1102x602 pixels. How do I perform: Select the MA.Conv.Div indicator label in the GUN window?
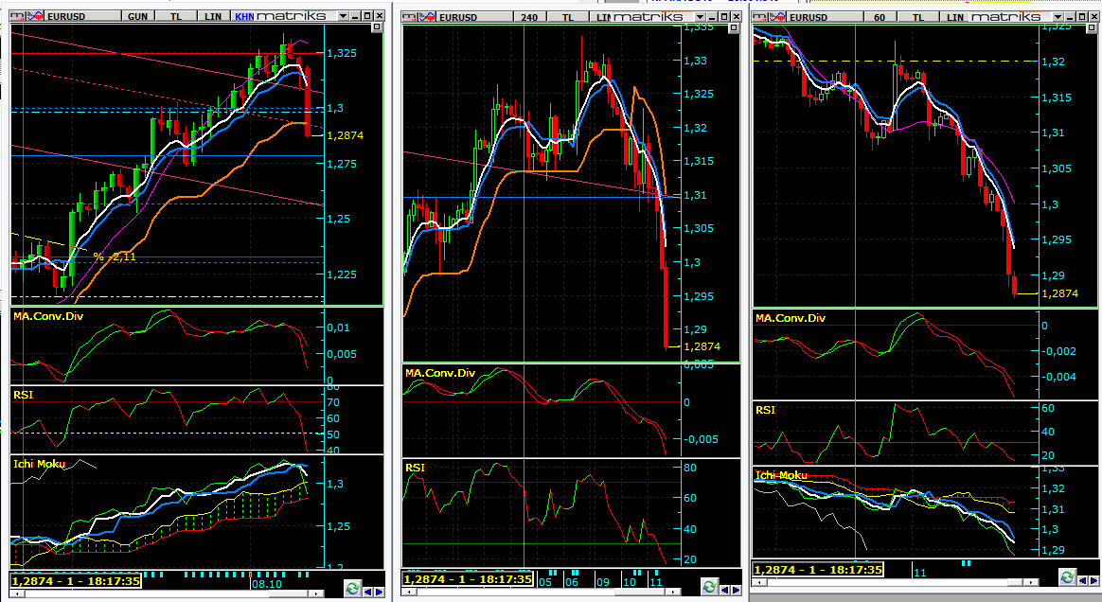tap(47, 316)
